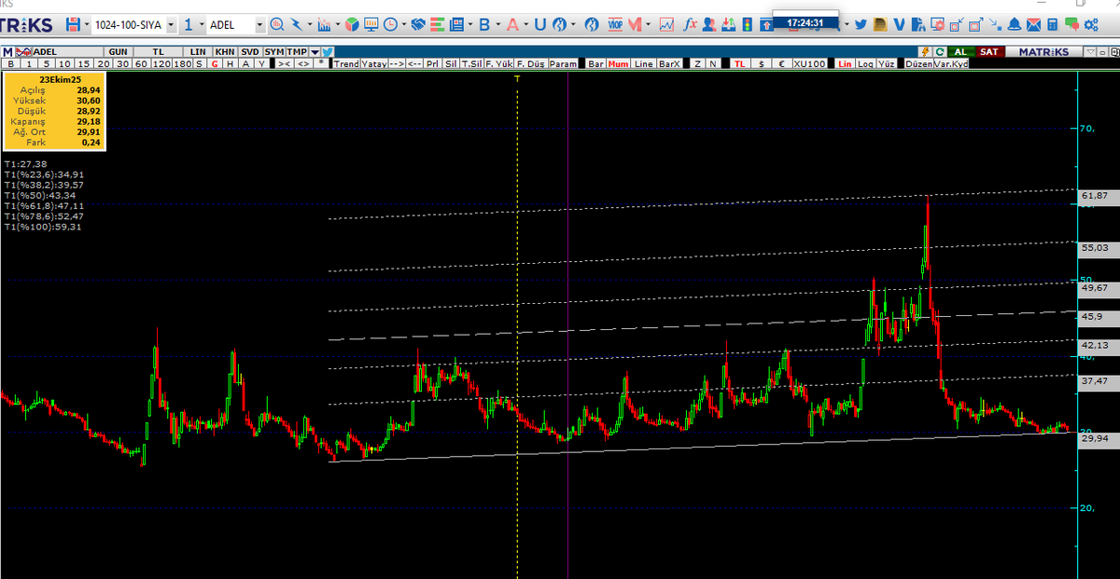This screenshot has width=1120, height=579.
Task: Open the 1024-100-SIYA template dropdown
Action: (x=171, y=25)
